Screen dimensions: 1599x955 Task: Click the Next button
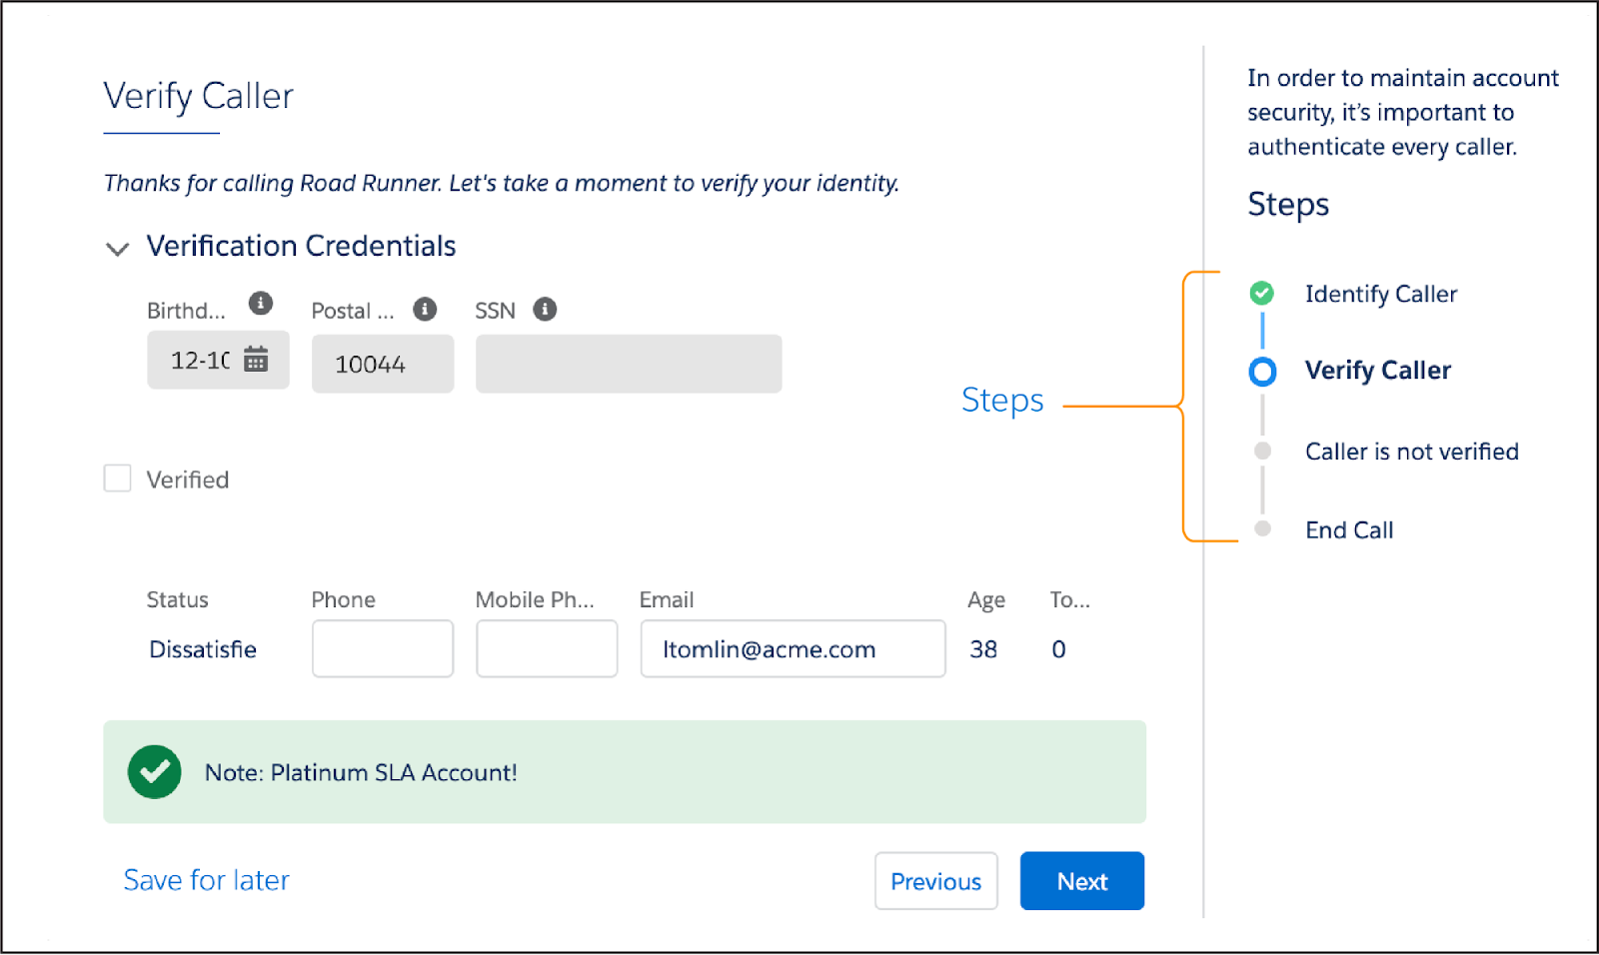(x=1081, y=880)
